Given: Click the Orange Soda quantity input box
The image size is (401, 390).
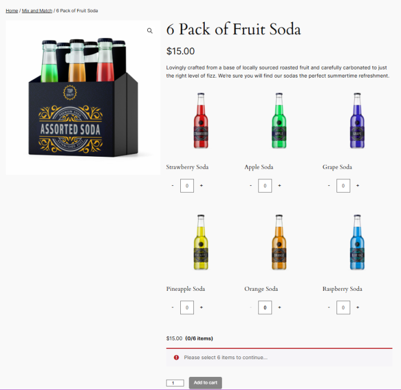Looking at the screenshot, I should click(265, 307).
